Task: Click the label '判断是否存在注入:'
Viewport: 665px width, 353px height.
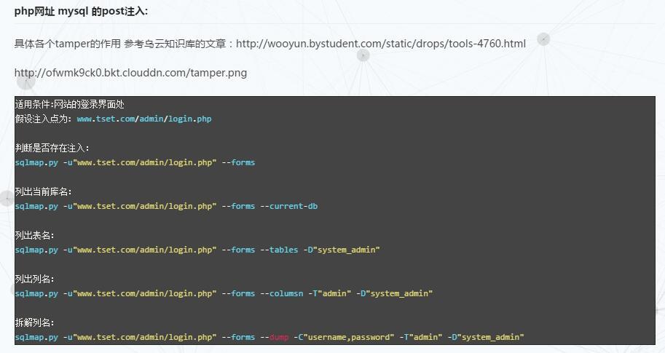Action: (x=52, y=148)
